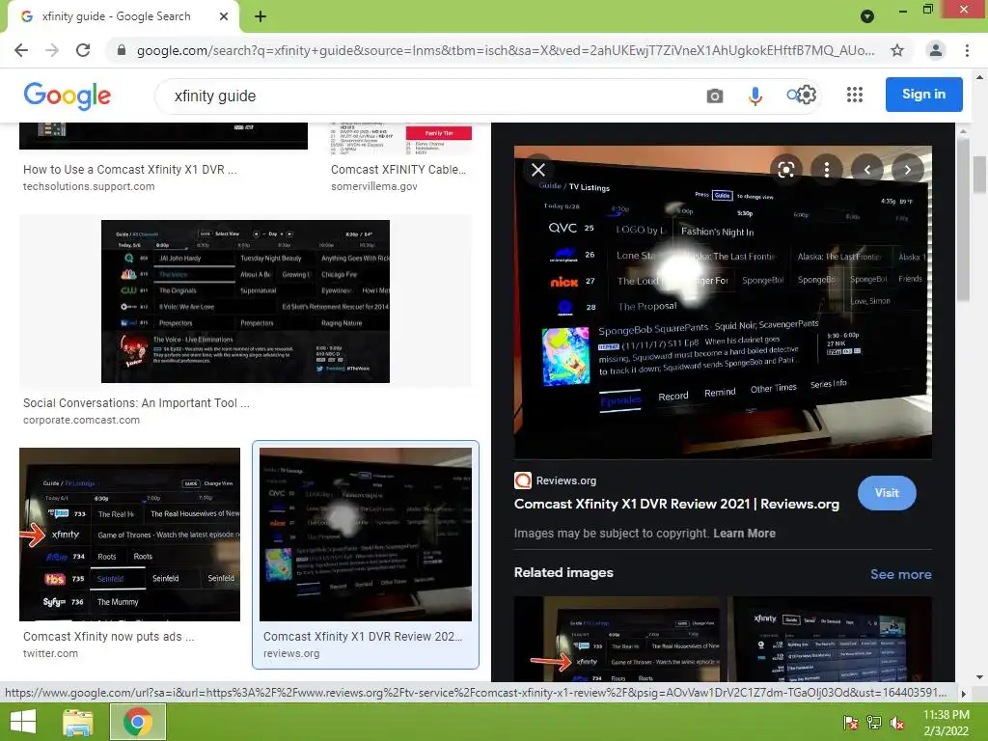Click the search magnifier icon

[x=792, y=96]
